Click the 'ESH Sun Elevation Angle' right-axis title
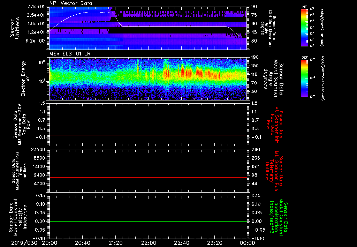This screenshot has width=357, height=247. tap(269, 28)
